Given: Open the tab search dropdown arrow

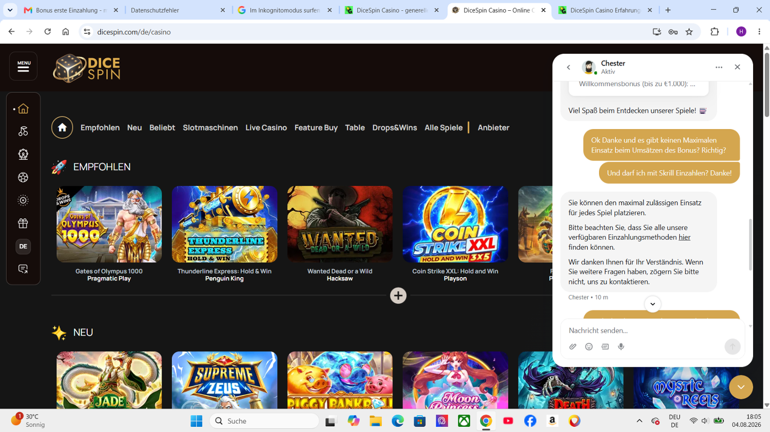Looking at the screenshot, I should pos(10,10).
